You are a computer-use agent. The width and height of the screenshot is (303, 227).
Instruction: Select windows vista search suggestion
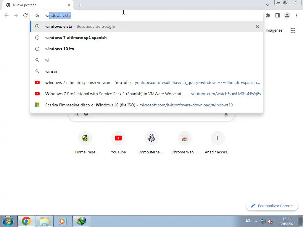click(147, 26)
